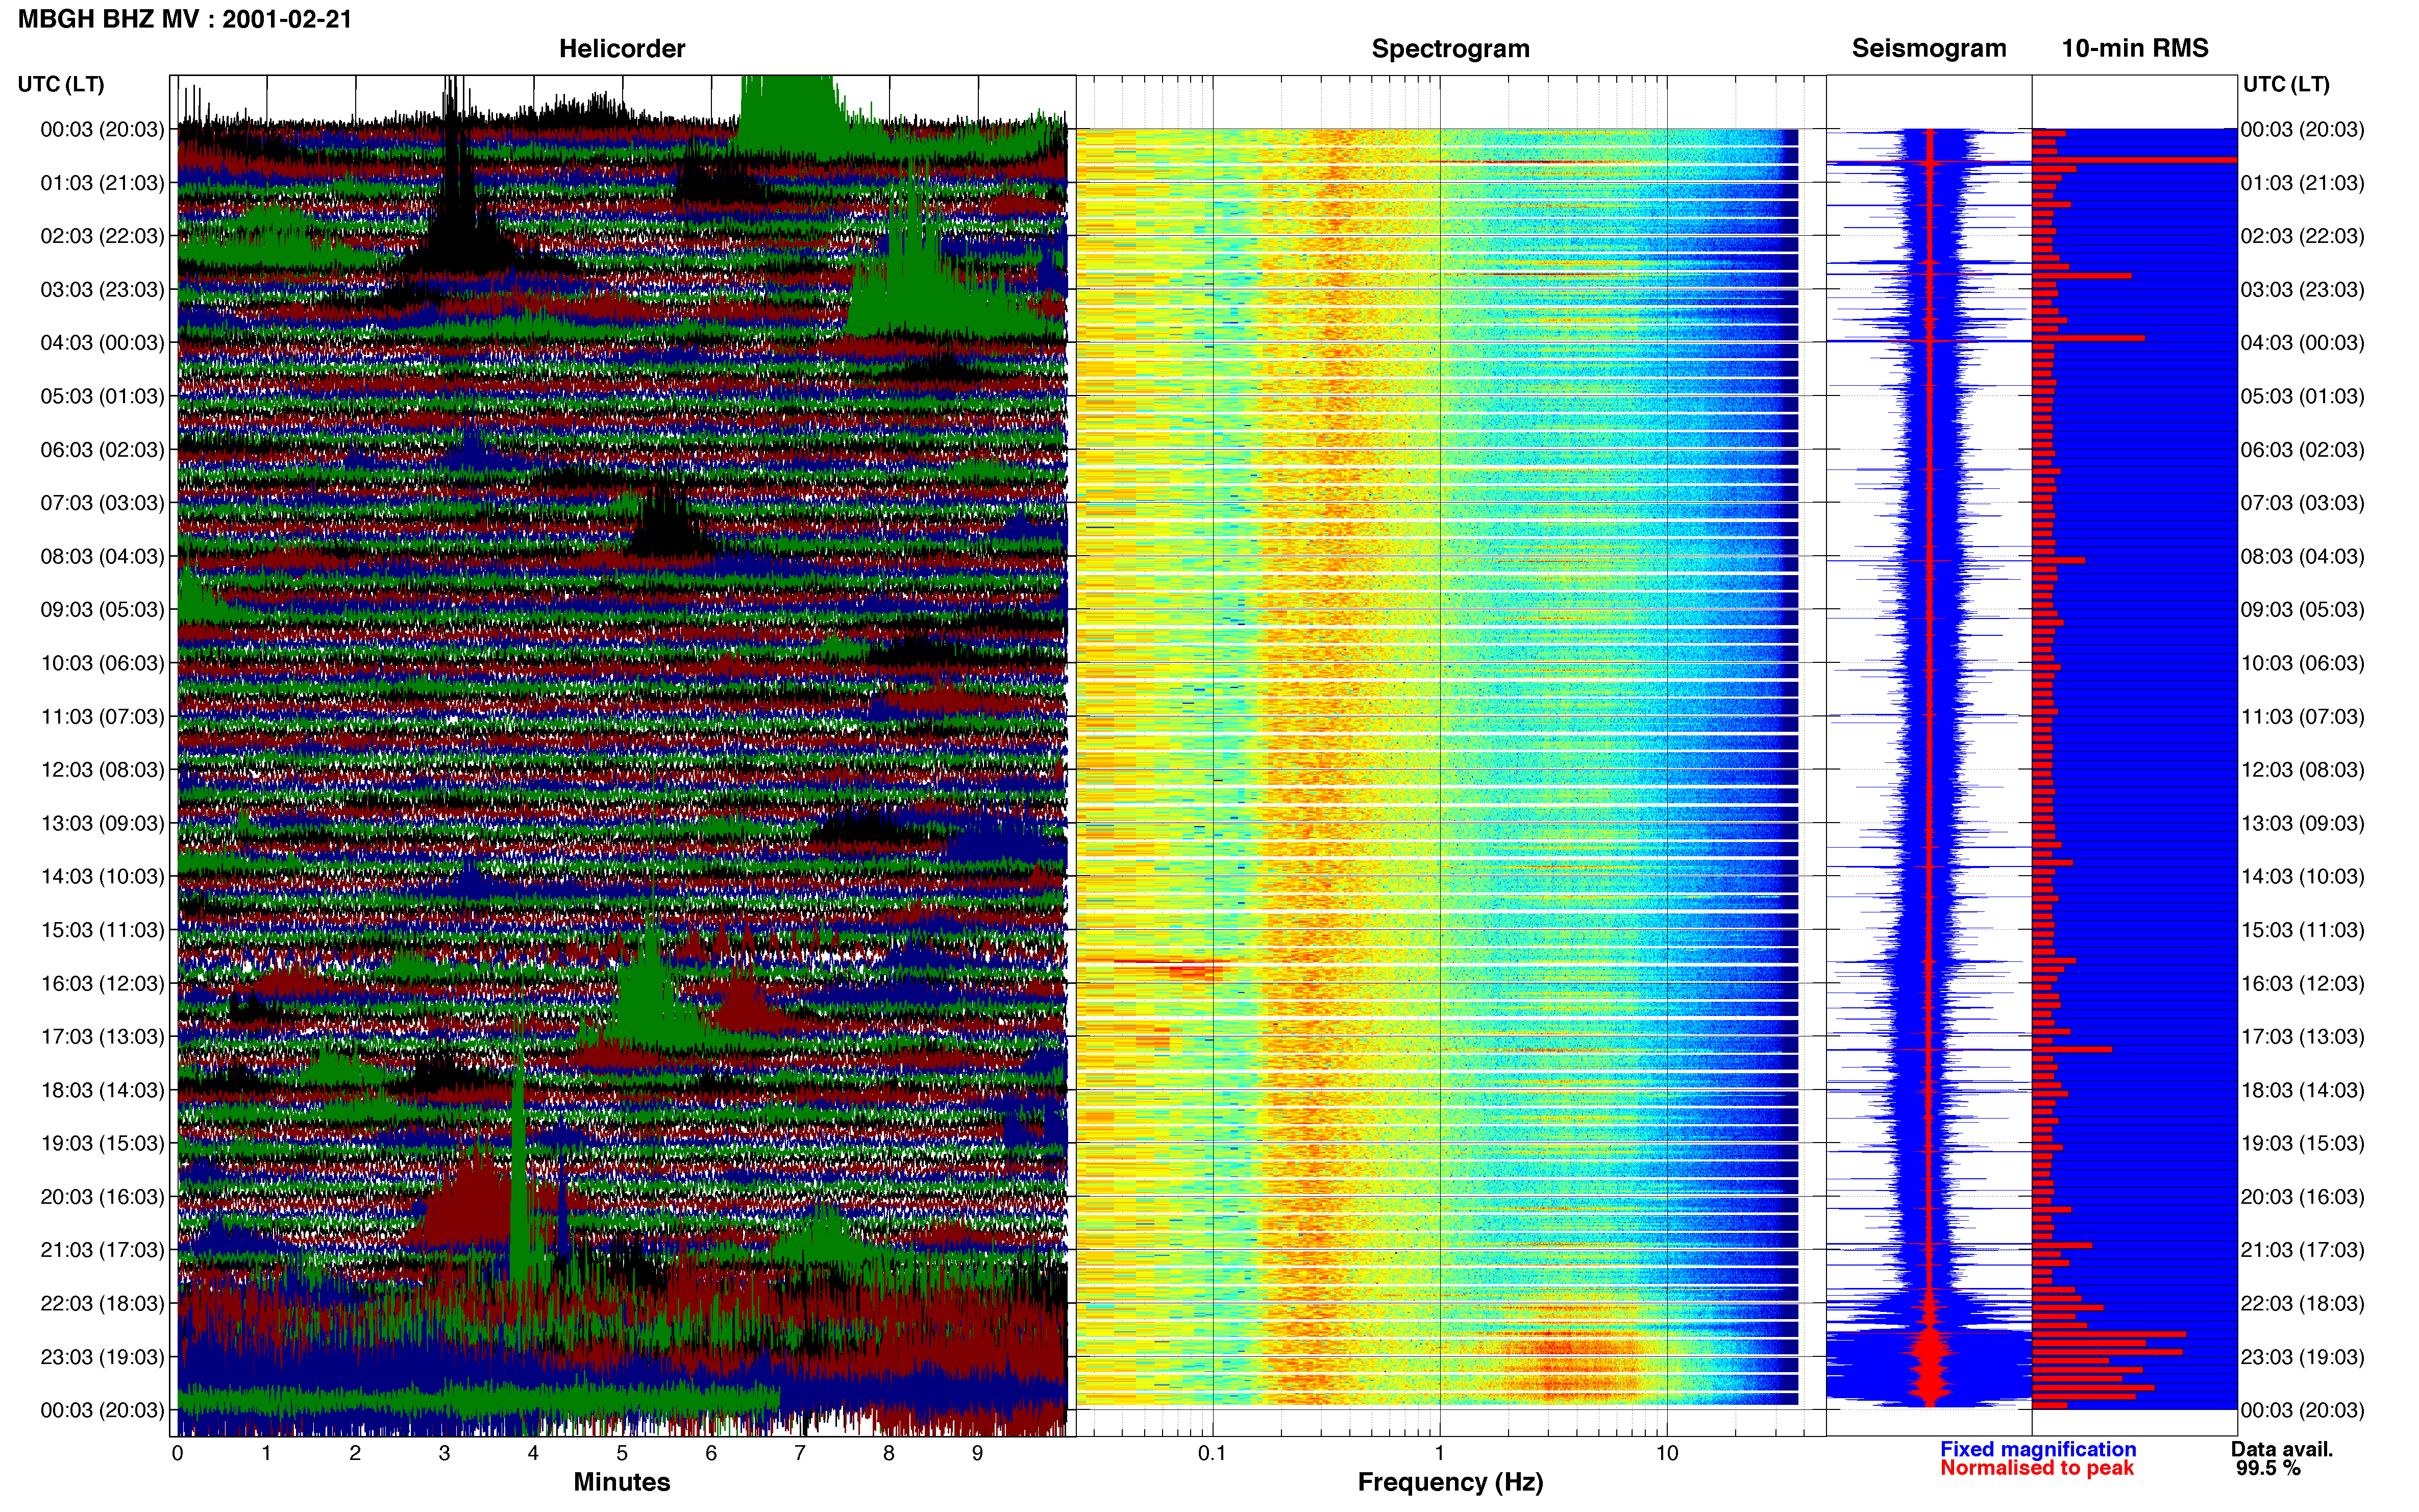Click the 'Minutes' x-axis label
Screen dimensions: 2419x1512
[622, 1482]
